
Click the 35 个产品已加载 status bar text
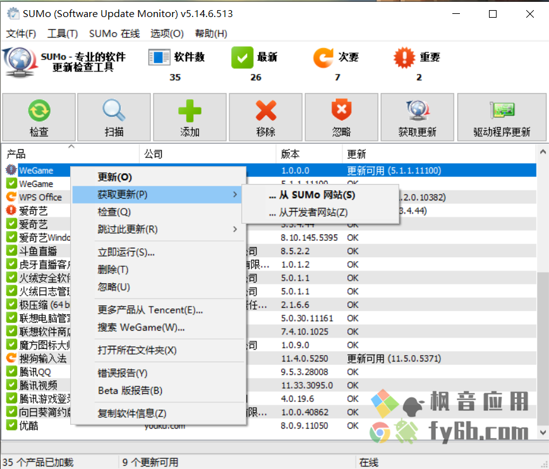pyautogui.click(x=38, y=462)
